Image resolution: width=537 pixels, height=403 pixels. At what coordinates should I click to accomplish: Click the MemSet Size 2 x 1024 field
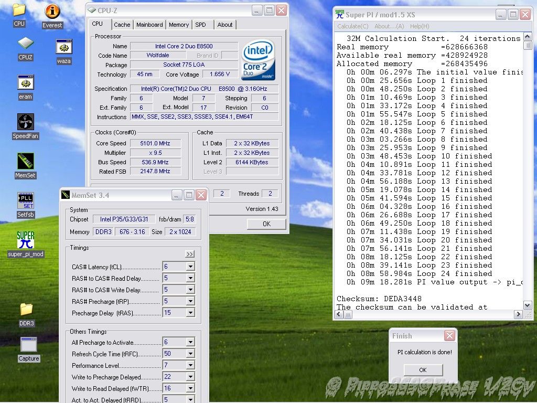click(180, 231)
